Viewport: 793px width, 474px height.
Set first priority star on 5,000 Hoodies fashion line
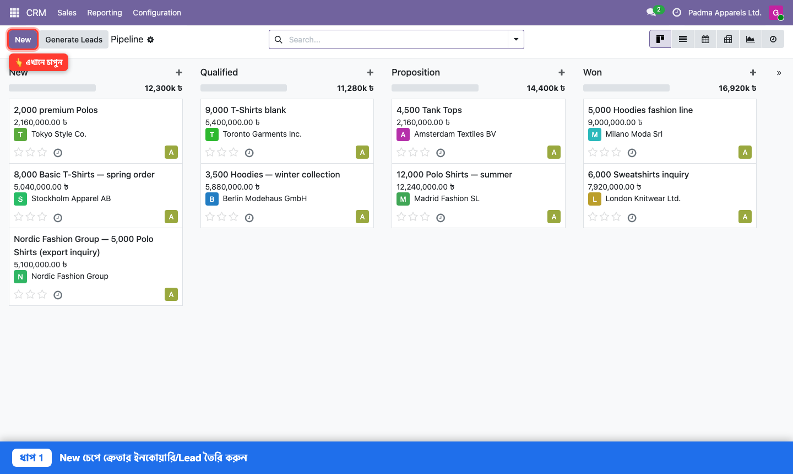point(593,152)
